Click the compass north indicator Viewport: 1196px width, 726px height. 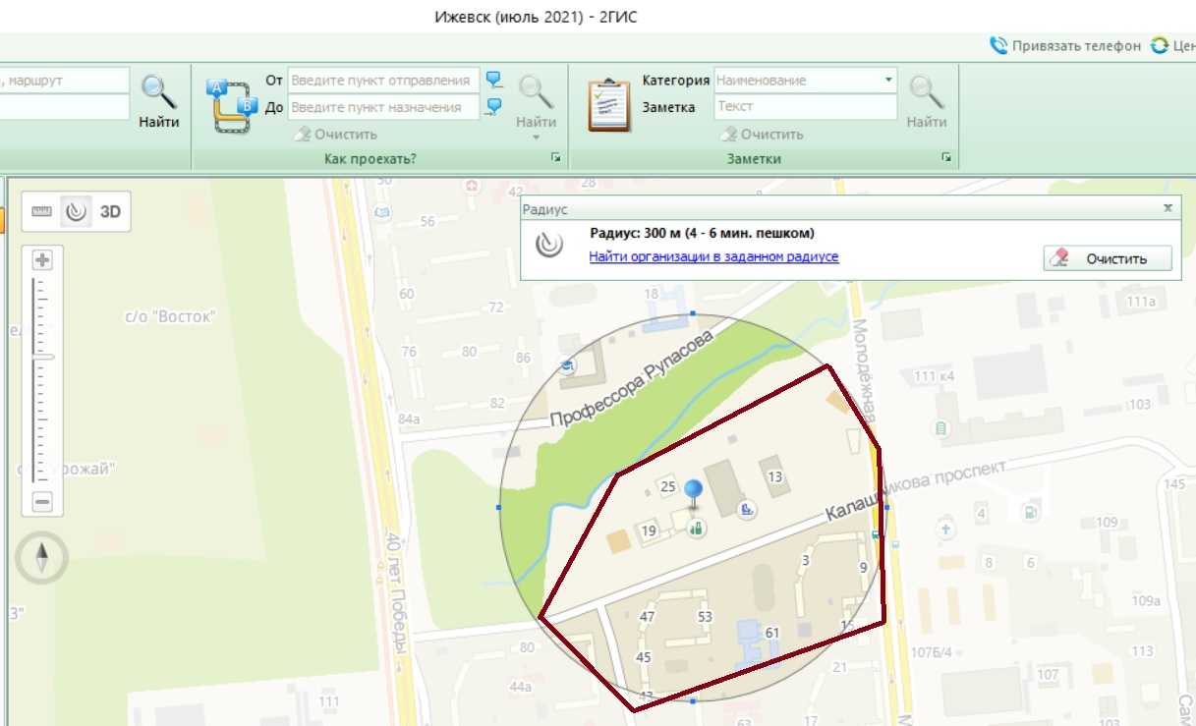tap(42, 559)
